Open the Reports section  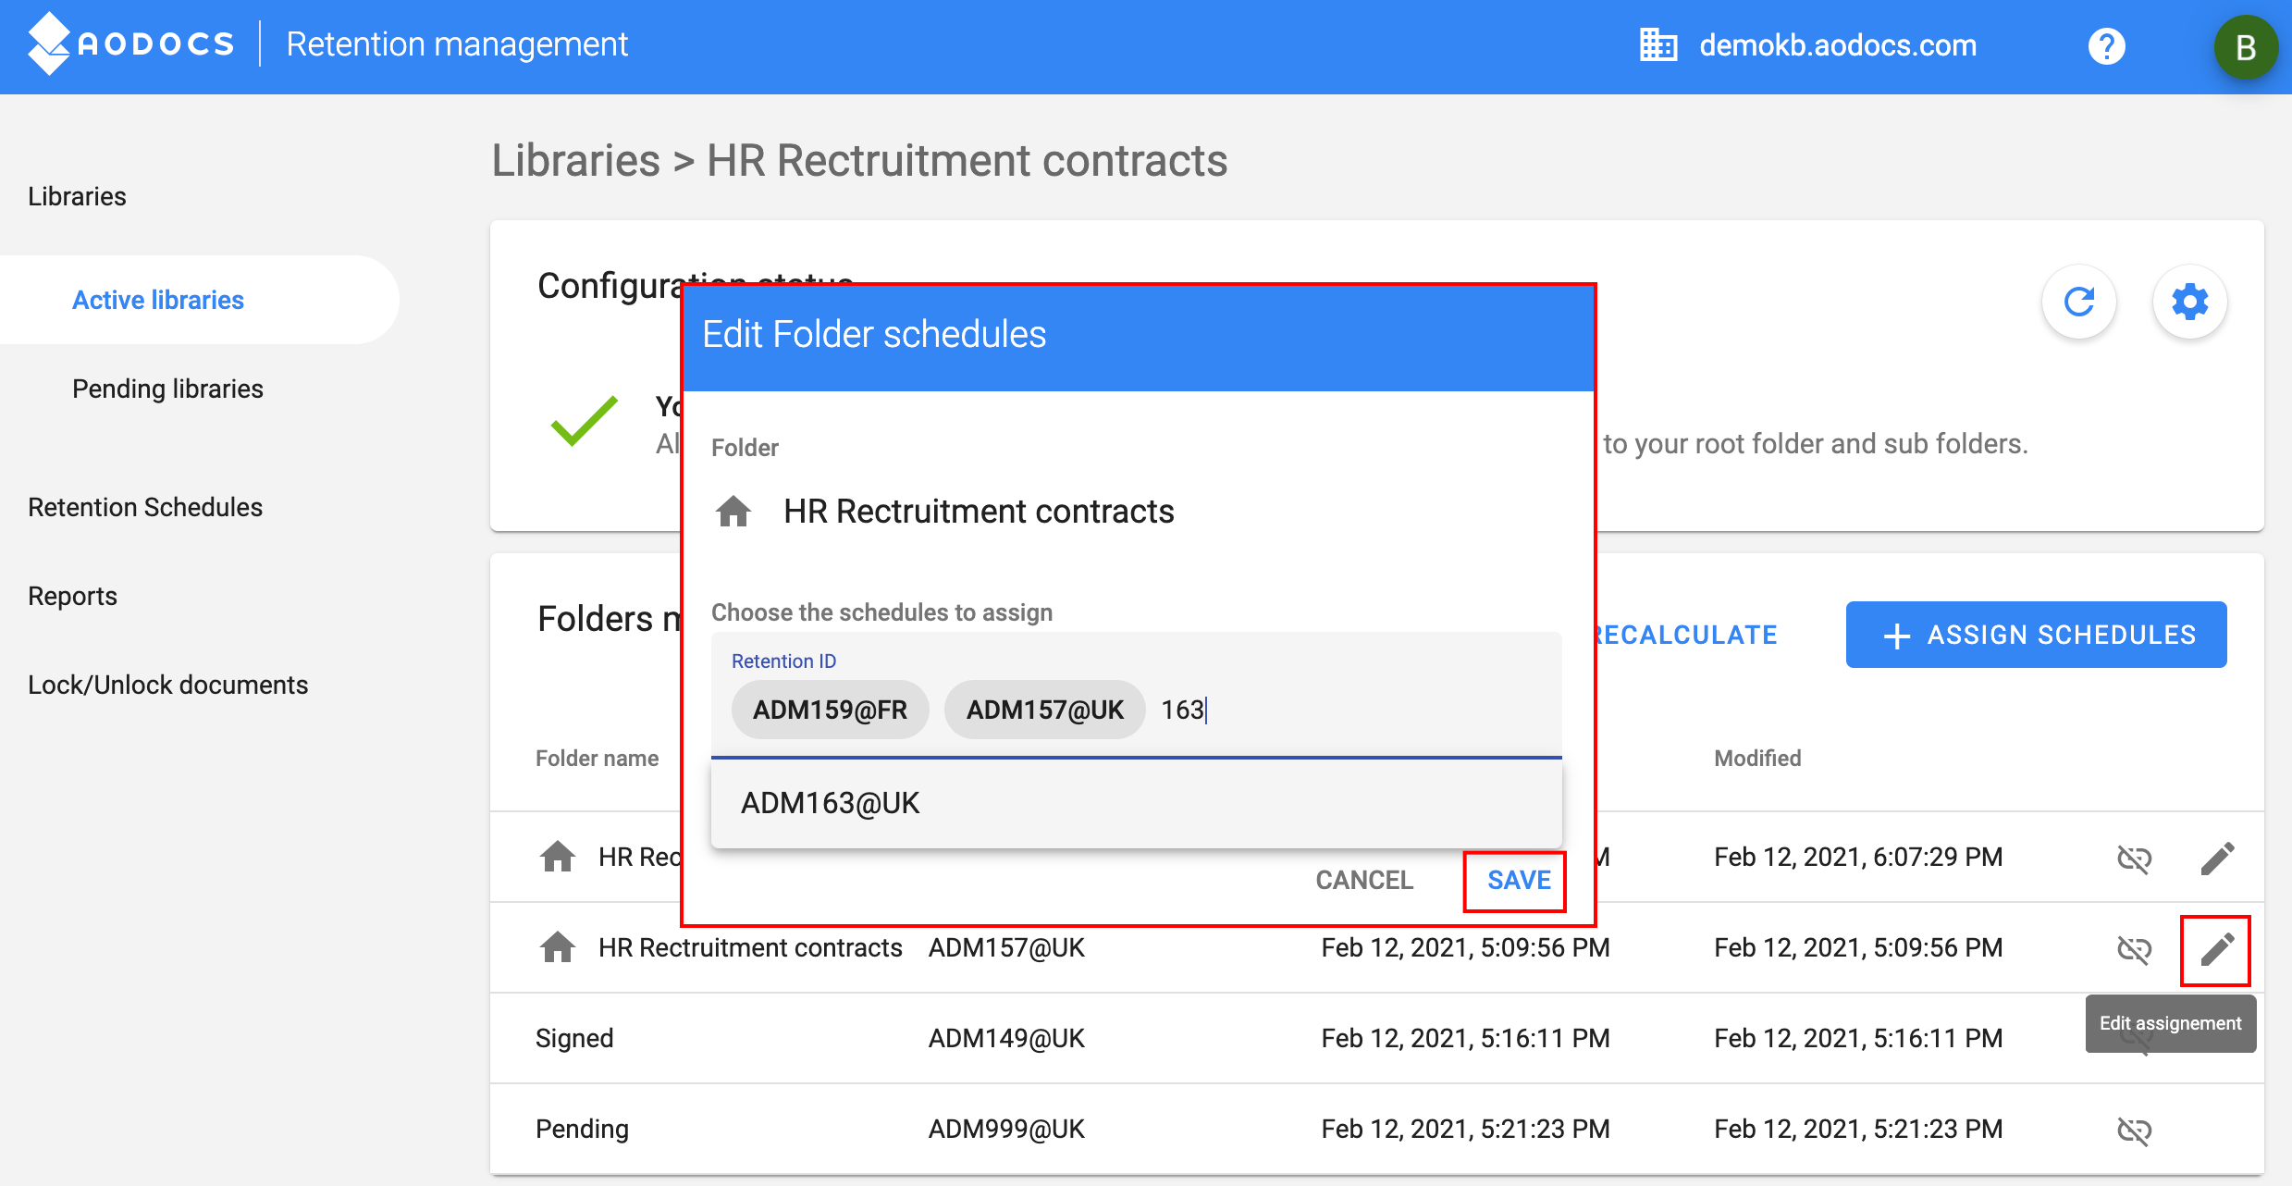click(x=72, y=596)
